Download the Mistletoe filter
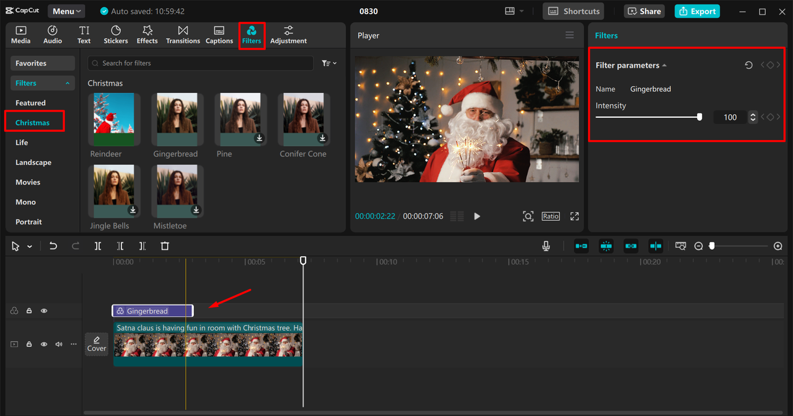Image resolution: width=793 pixels, height=416 pixels. point(196,210)
